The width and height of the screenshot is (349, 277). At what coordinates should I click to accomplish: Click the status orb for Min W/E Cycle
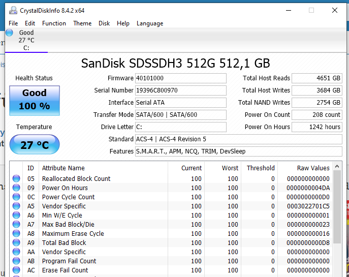pos(16,215)
